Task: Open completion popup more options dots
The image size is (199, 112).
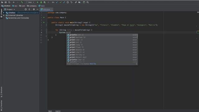Action: click(136, 64)
